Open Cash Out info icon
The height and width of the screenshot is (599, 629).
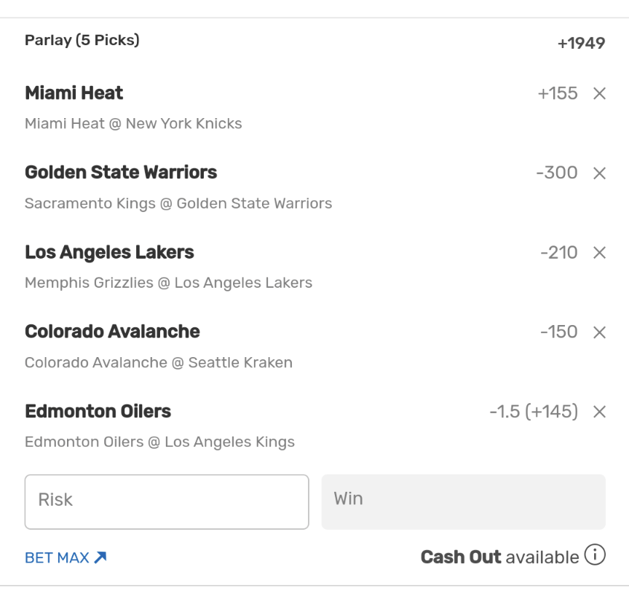pos(595,556)
